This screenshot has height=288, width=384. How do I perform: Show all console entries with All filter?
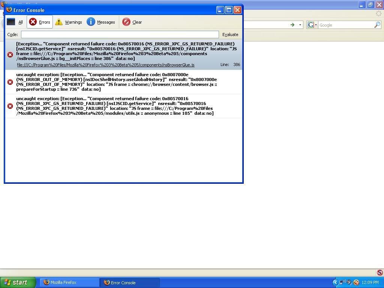click(x=15, y=22)
